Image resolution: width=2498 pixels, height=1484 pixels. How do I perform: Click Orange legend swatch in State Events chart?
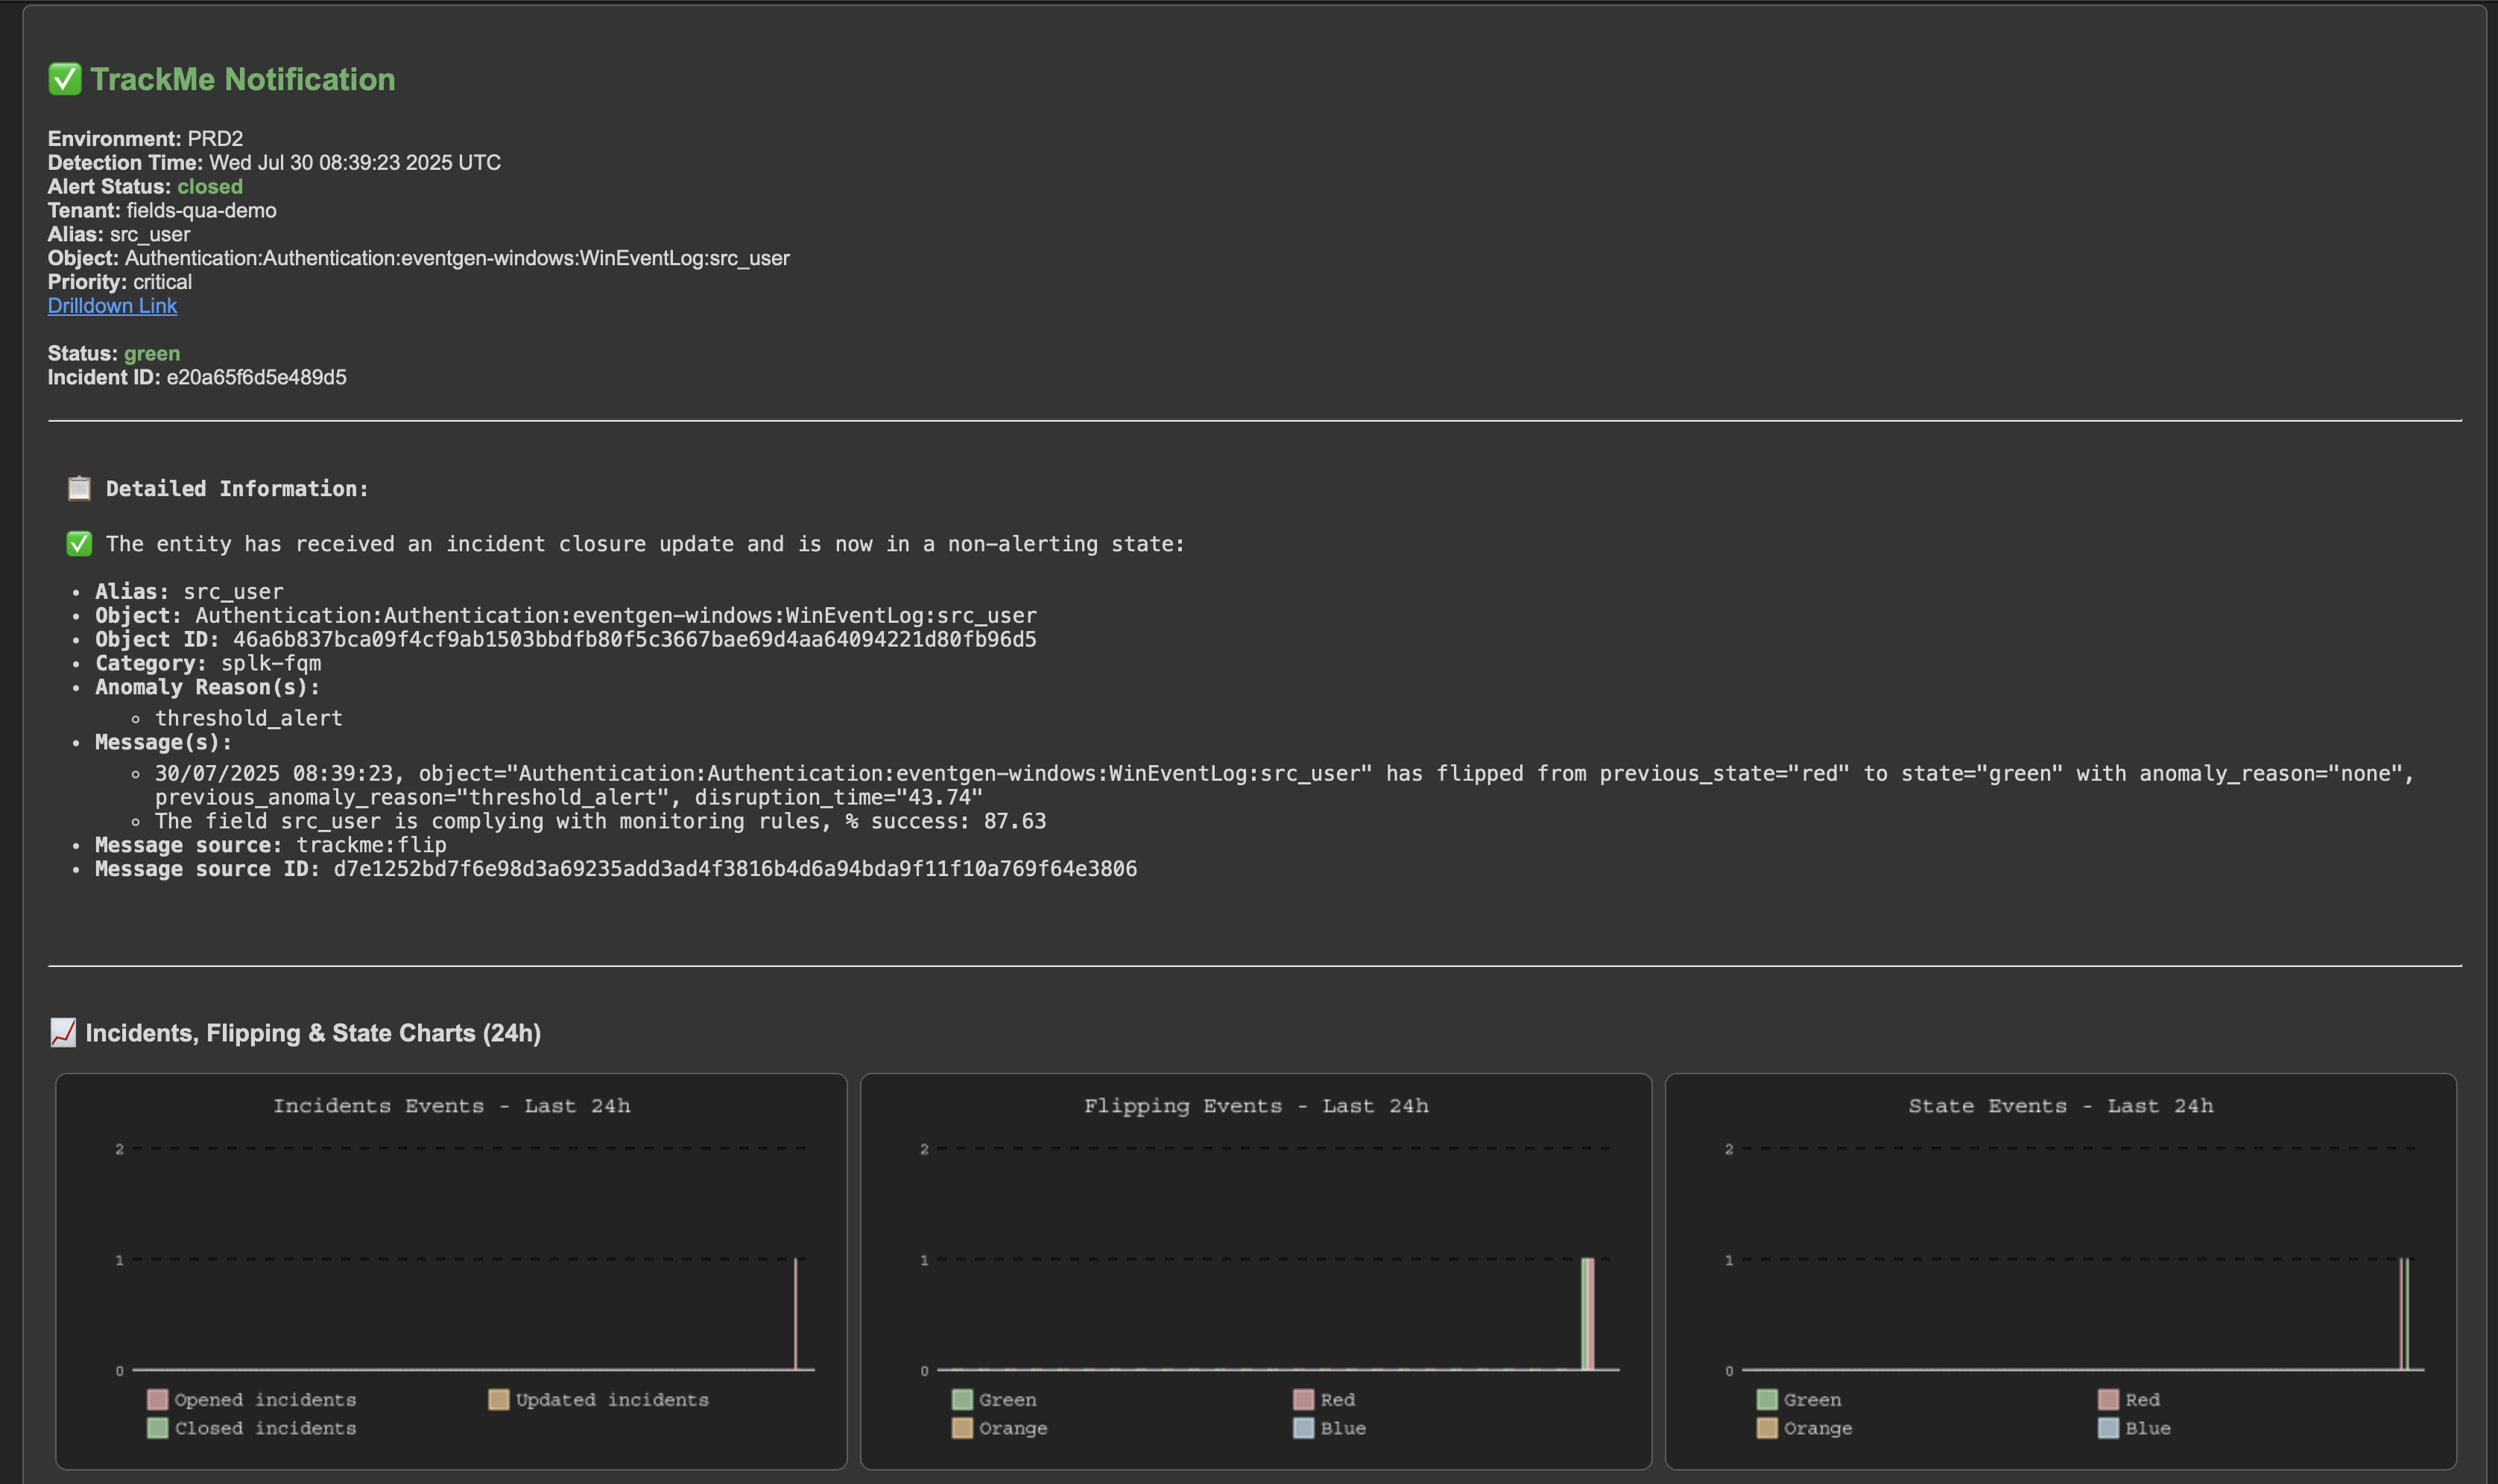1767,1428
